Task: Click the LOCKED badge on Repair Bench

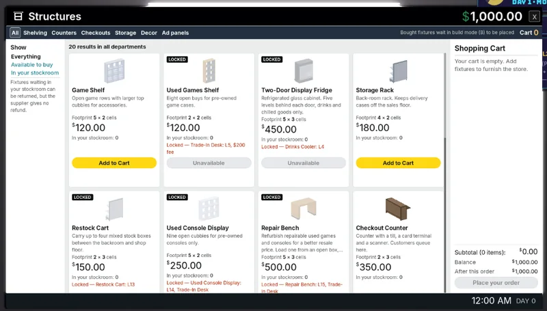Action: click(x=271, y=197)
